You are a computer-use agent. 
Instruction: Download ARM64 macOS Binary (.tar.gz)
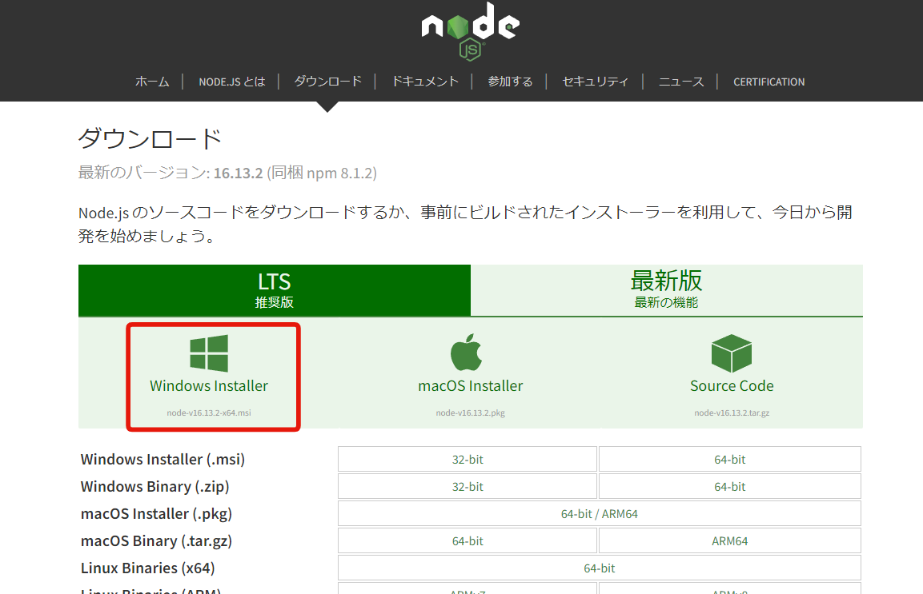pyautogui.click(x=730, y=540)
